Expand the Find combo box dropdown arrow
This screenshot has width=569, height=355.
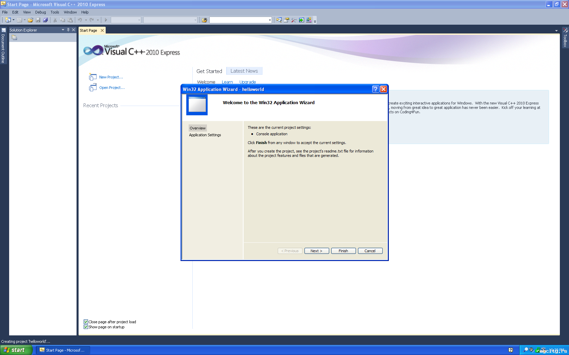(270, 20)
